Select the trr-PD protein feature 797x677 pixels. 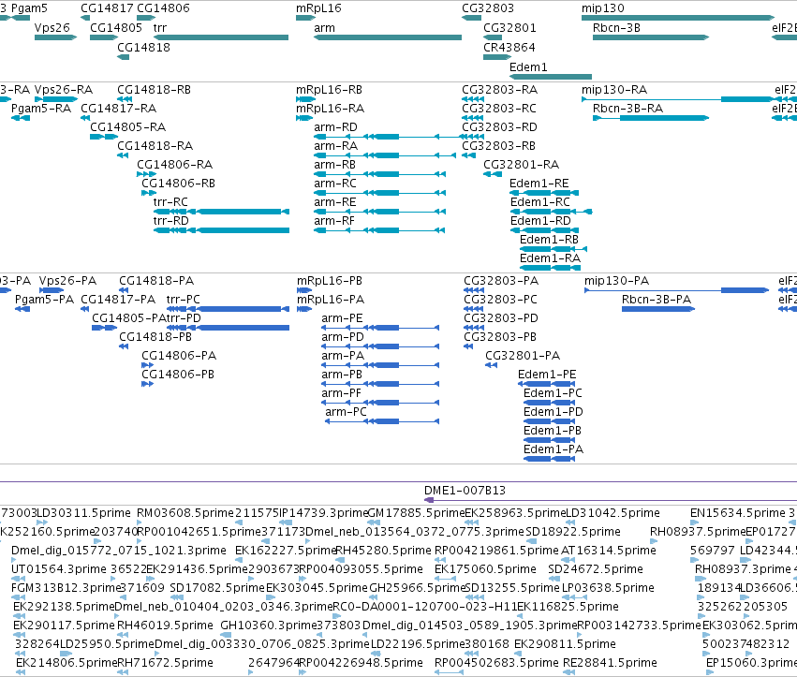point(228,328)
